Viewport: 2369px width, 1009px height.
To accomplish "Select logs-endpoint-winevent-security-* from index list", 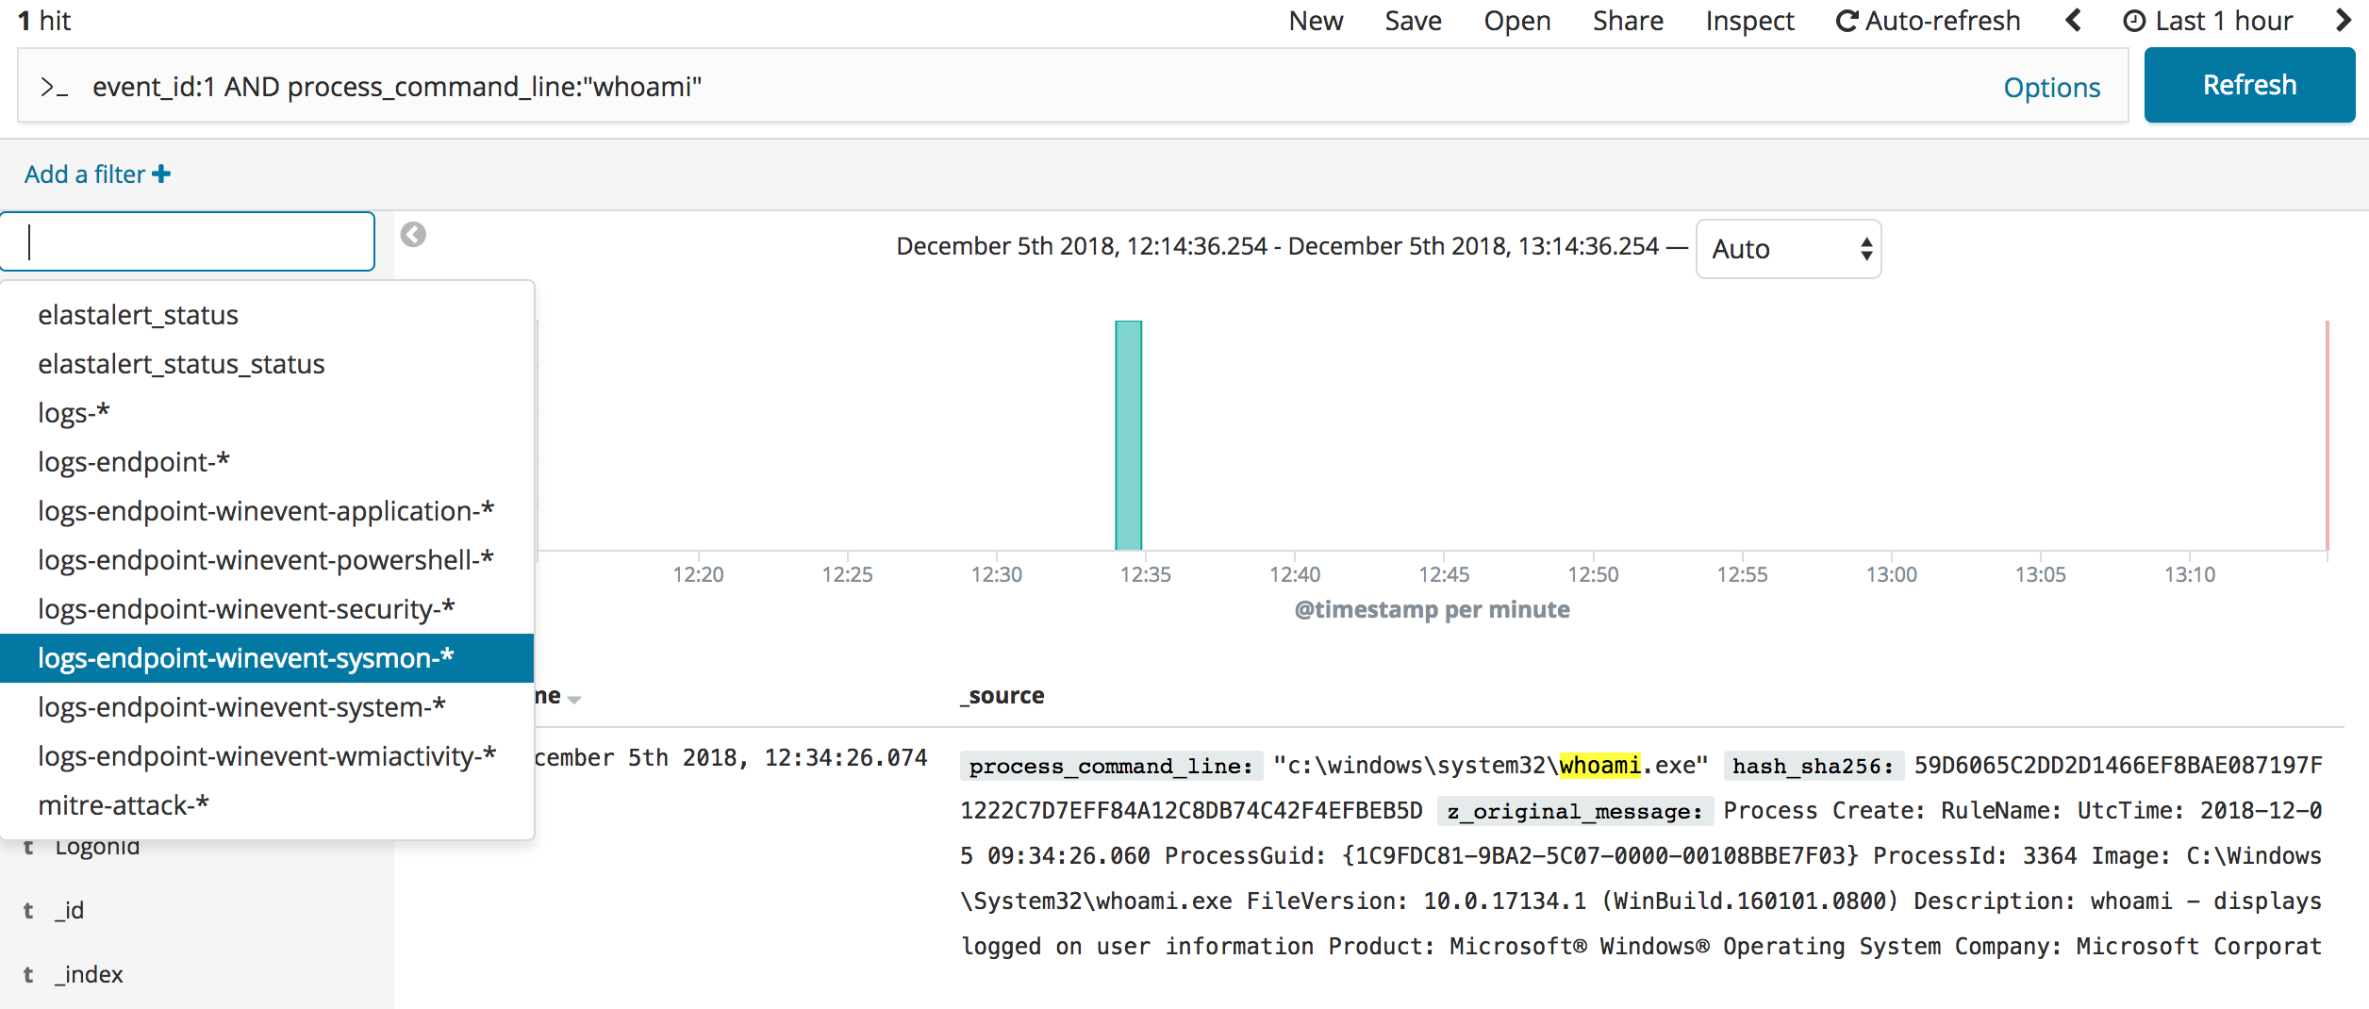I will (245, 608).
